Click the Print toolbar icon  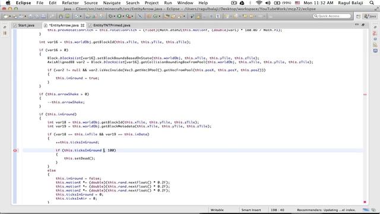click(43, 16)
